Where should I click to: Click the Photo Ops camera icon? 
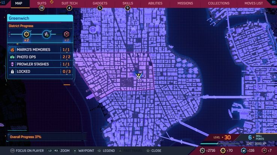pyautogui.click(x=12, y=57)
